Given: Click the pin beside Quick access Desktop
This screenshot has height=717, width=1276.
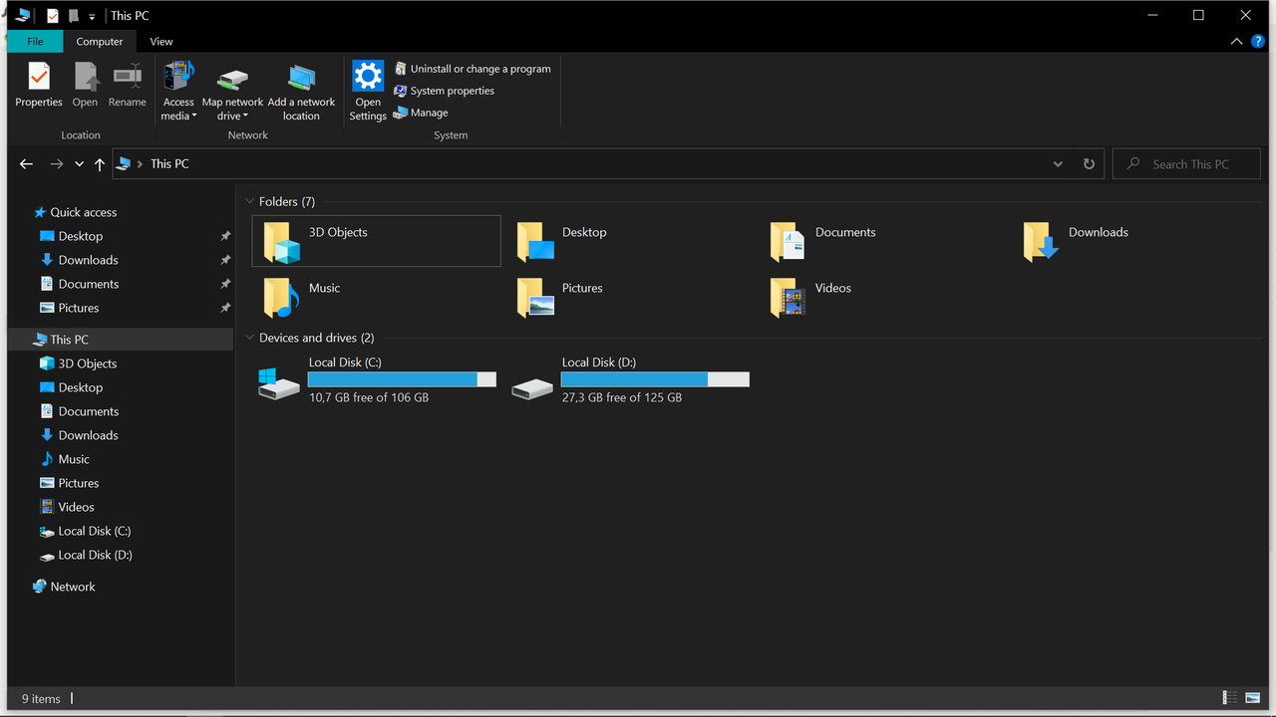Looking at the screenshot, I should point(225,236).
